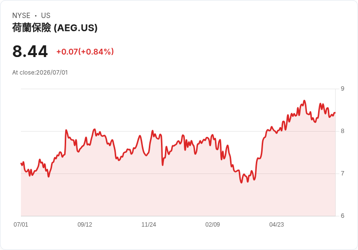Click the 7 label on the price axis

342,173
